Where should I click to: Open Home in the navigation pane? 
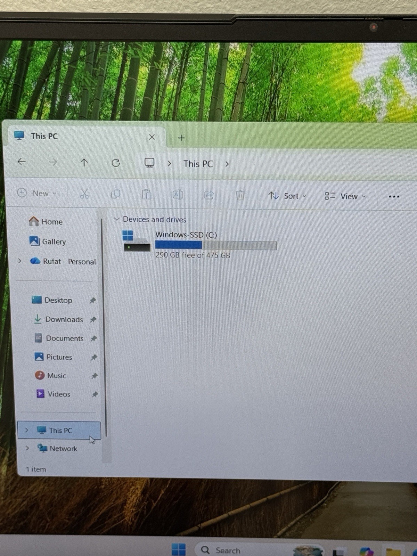(46, 221)
